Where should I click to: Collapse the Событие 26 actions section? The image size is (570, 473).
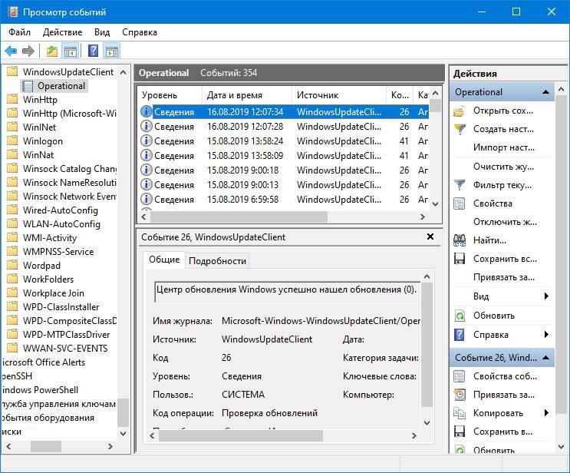545,358
